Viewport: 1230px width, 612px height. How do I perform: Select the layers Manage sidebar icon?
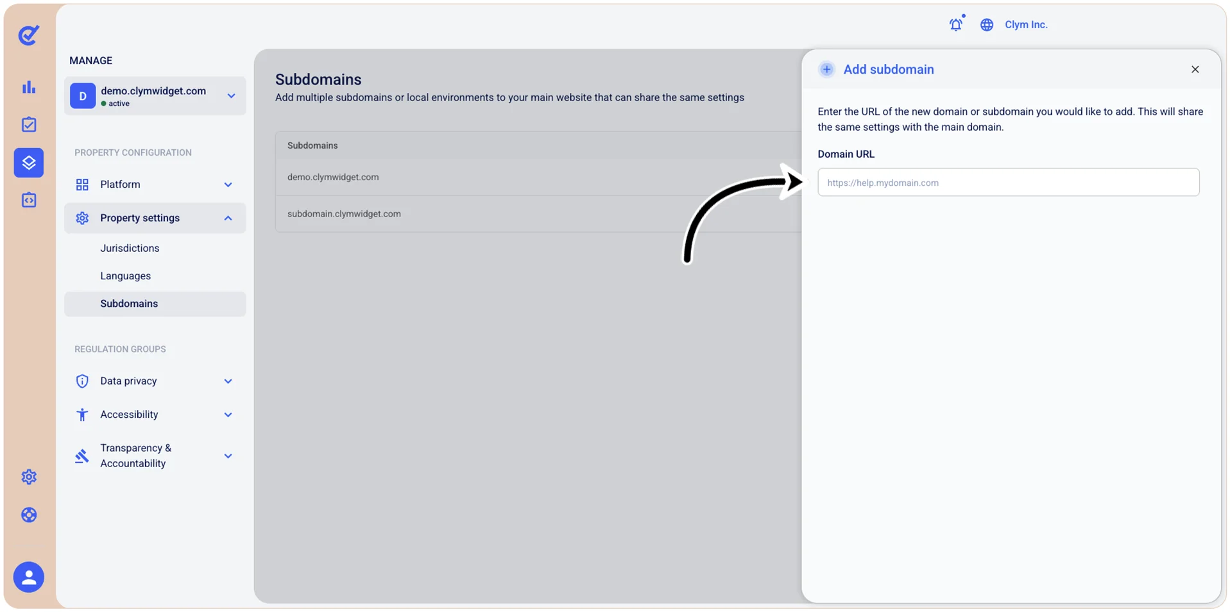click(29, 163)
